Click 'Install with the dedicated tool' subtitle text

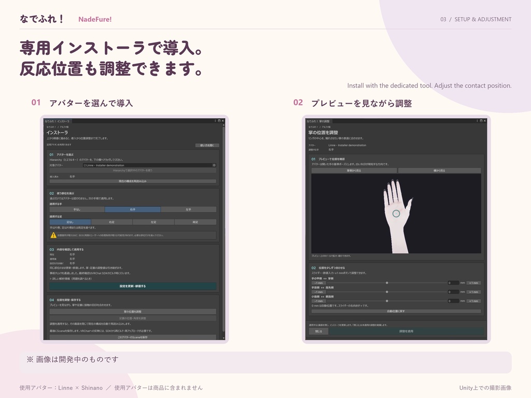(390, 86)
